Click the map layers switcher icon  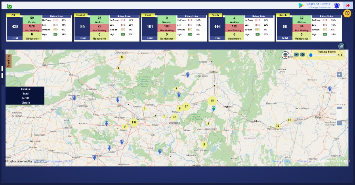[285, 55]
